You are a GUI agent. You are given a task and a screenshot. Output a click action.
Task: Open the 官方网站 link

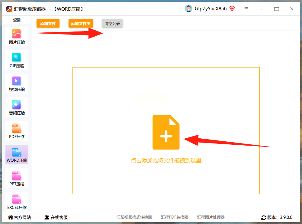[x=19, y=217]
